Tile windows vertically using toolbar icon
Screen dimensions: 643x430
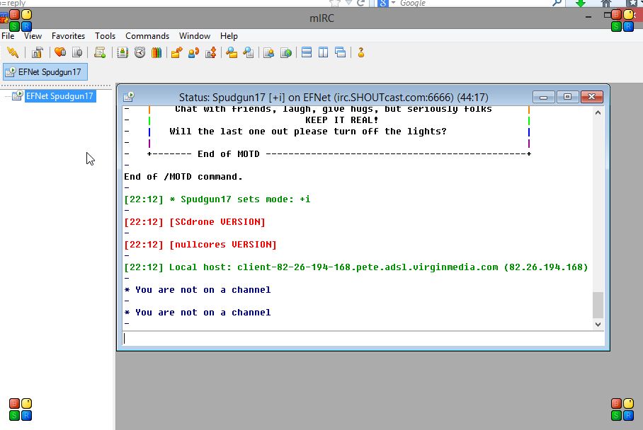click(x=324, y=52)
